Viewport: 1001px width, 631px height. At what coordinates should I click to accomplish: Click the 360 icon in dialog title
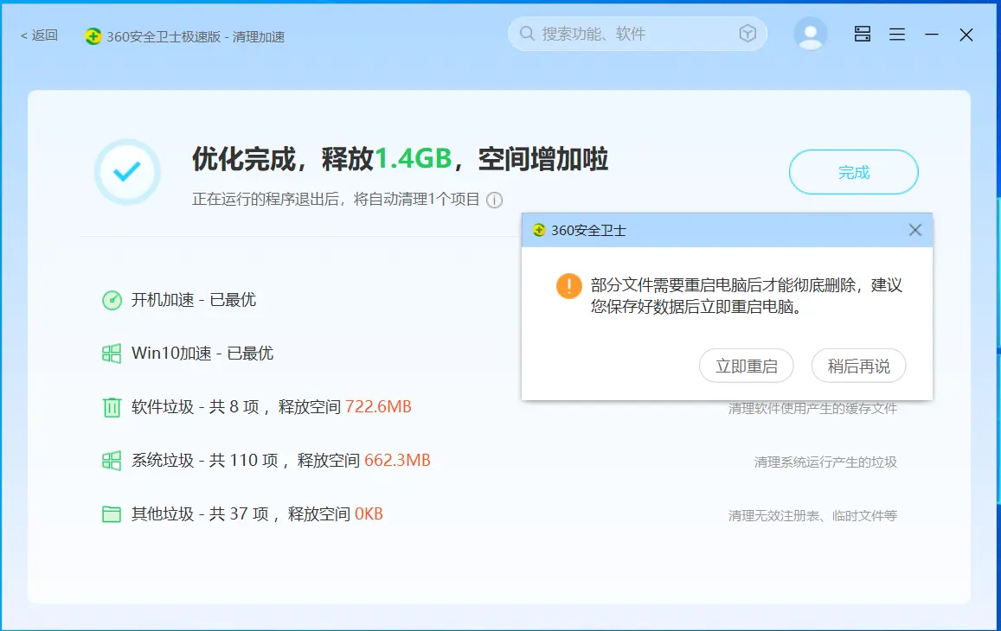coord(539,230)
